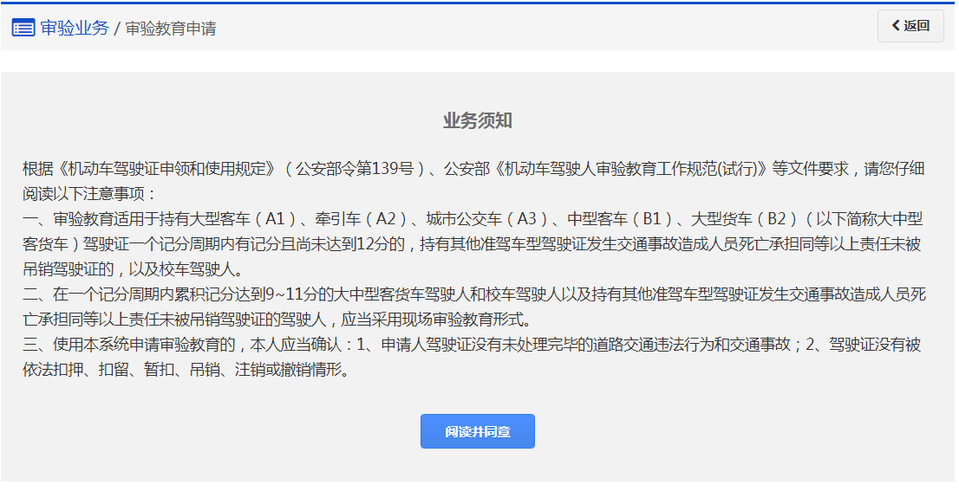Click the text 根据《机动车驾驶证申领和使用规定》
The image size is (959, 491).
pyautogui.click(x=148, y=169)
